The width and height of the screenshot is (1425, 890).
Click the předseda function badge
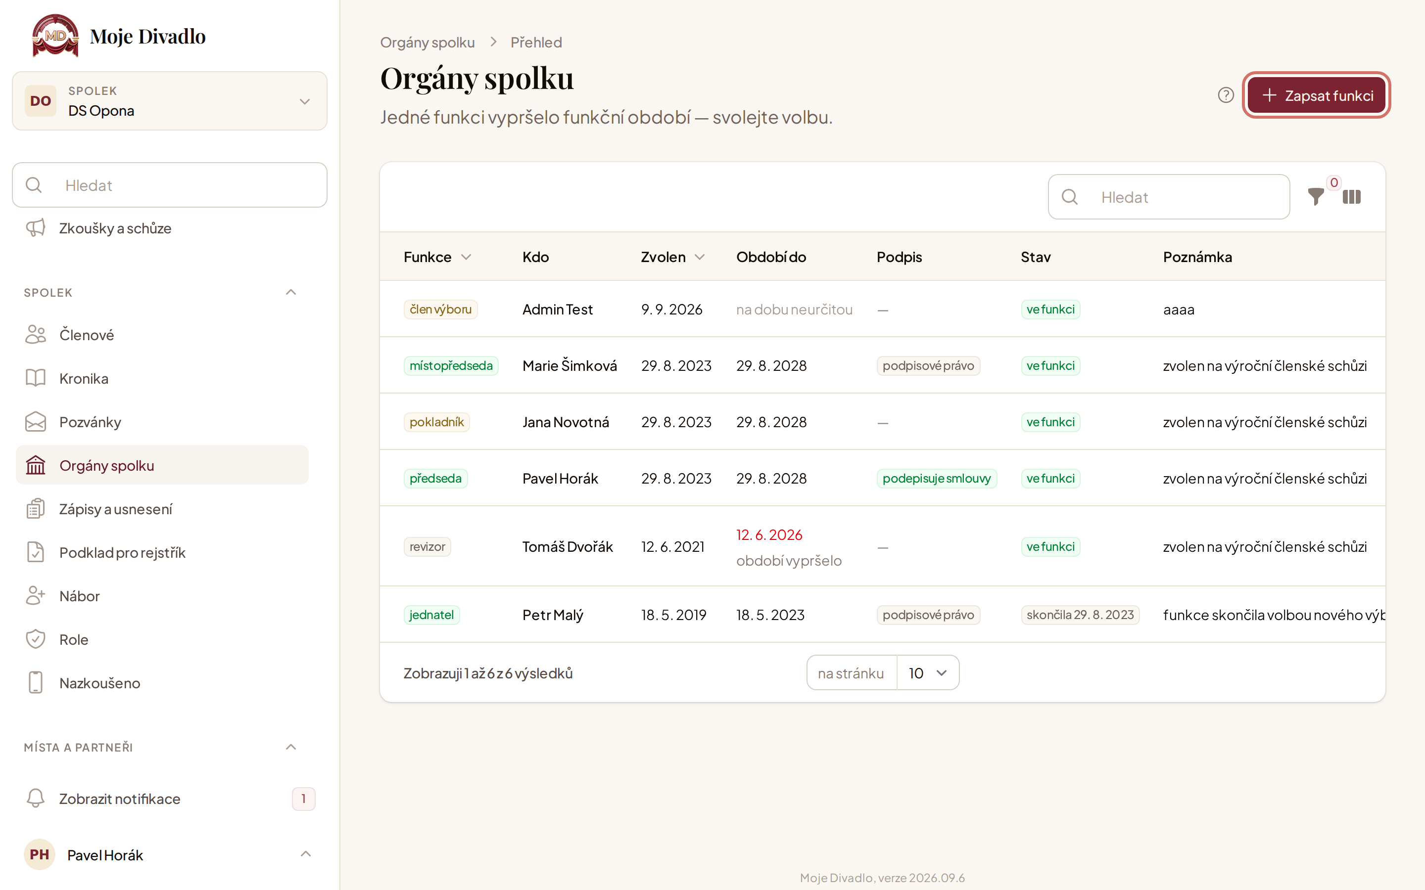coord(436,479)
